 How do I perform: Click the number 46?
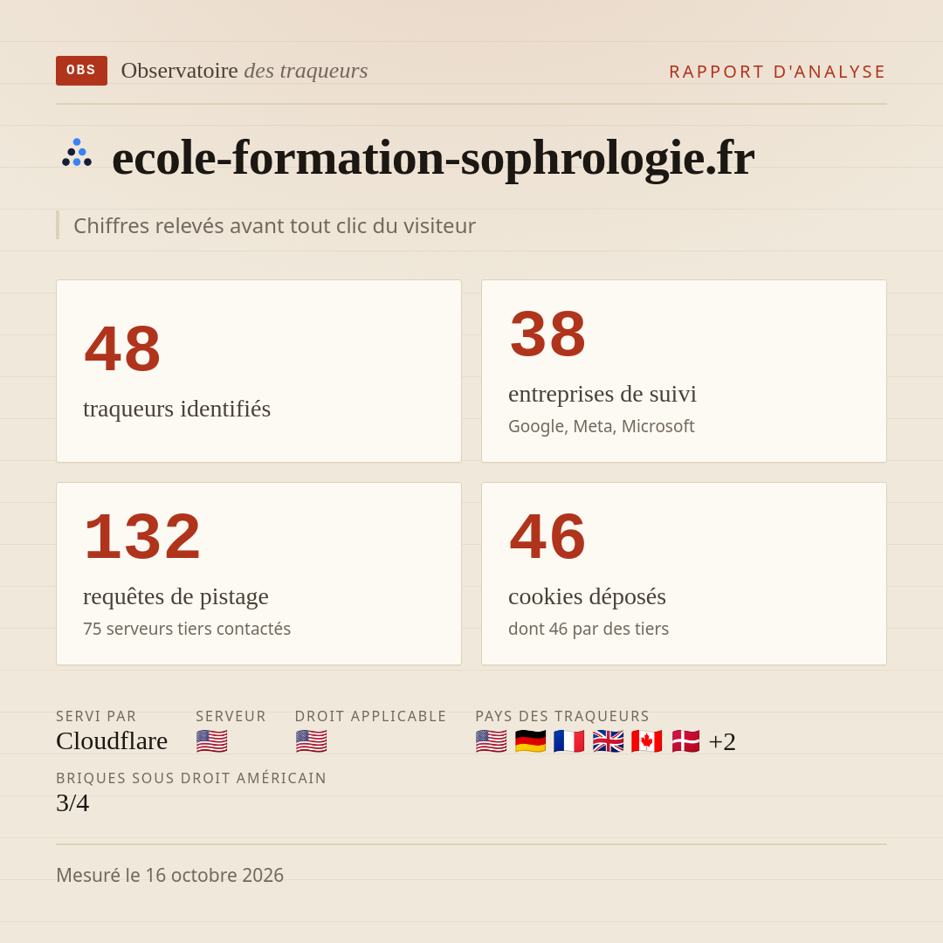[x=547, y=536]
